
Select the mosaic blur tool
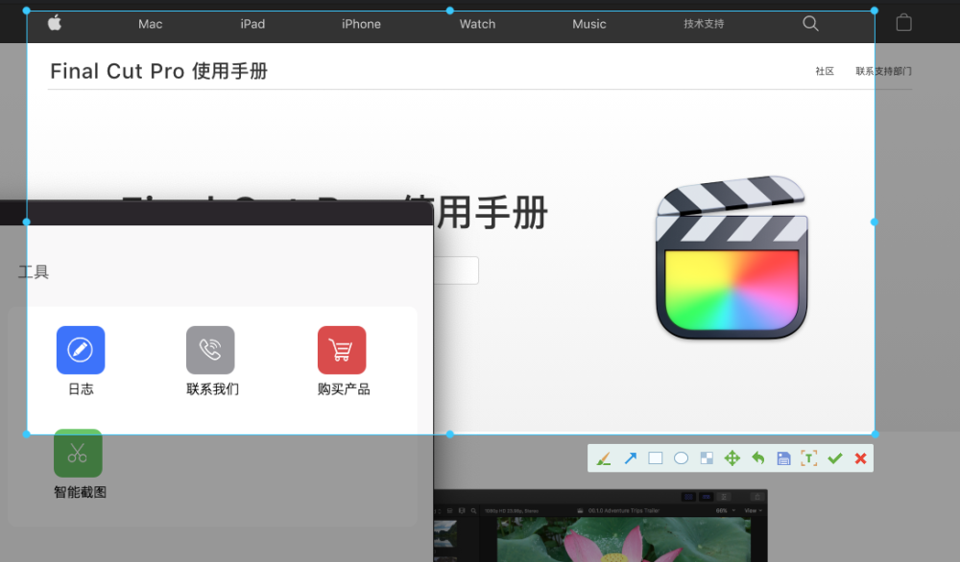point(707,458)
